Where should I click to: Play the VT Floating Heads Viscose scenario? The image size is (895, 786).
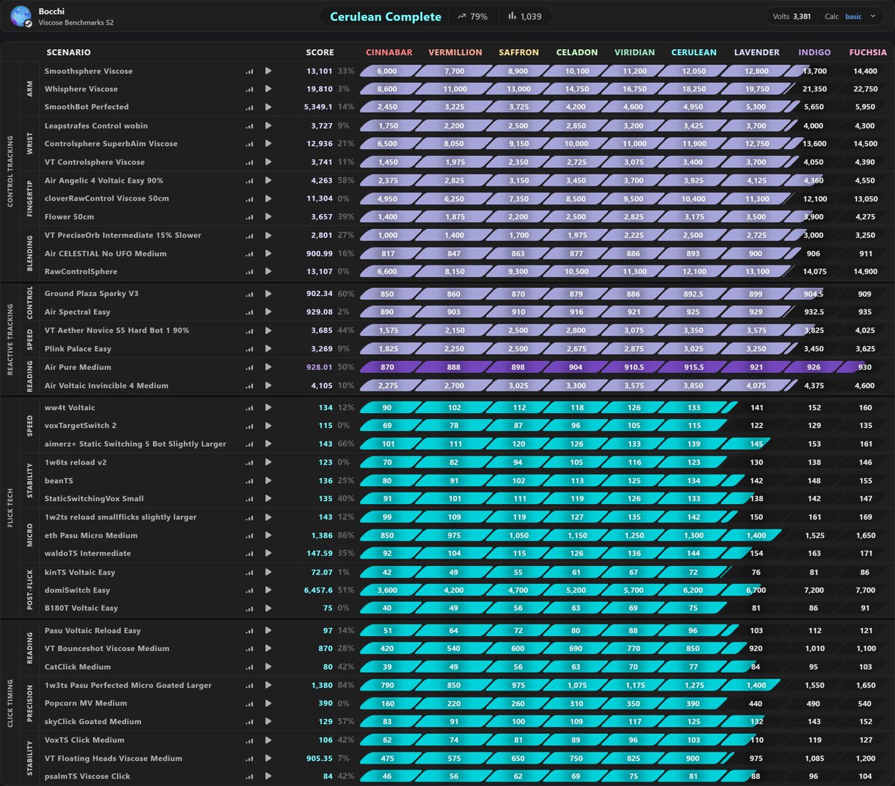(268, 759)
